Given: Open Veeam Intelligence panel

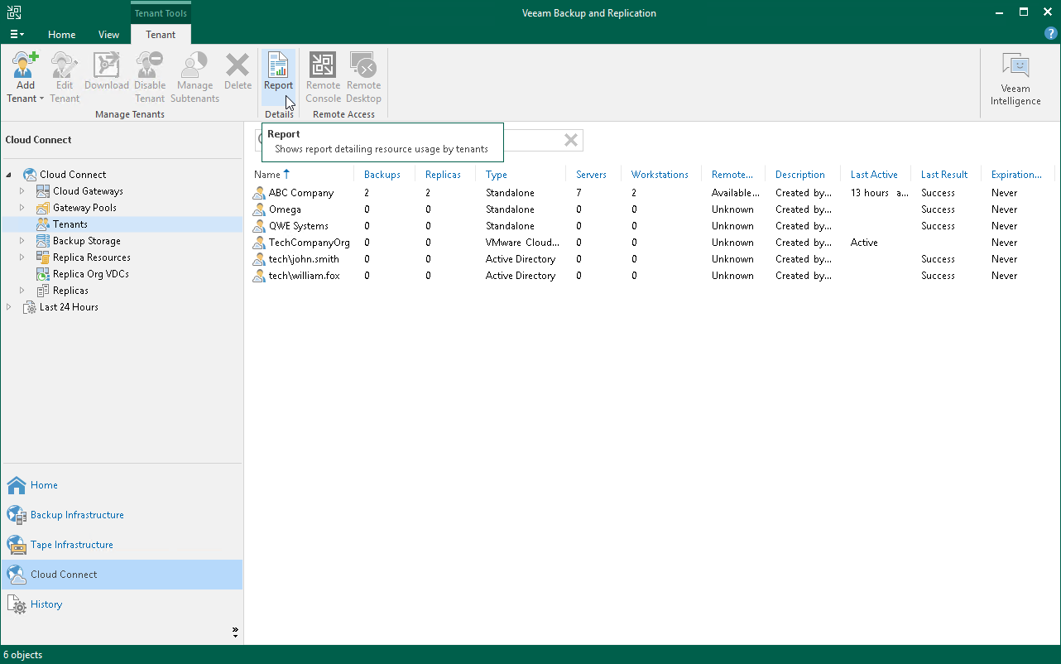Looking at the screenshot, I should click(x=1015, y=80).
